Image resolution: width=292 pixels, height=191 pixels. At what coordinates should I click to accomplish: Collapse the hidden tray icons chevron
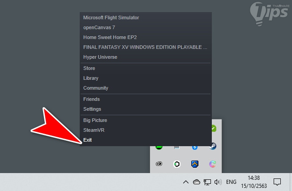[186, 182]
